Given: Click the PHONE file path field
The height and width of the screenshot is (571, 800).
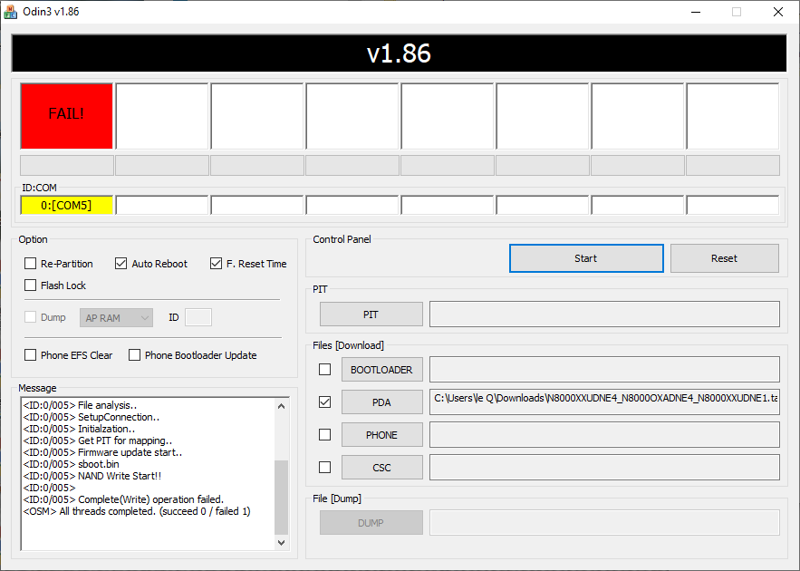Looking at the screenshot, I should 604,434.
